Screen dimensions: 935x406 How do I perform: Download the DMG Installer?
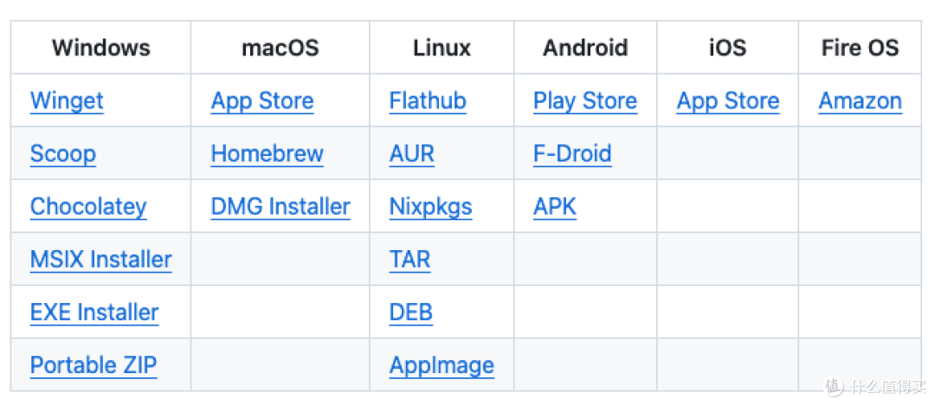tap(280, 207)
